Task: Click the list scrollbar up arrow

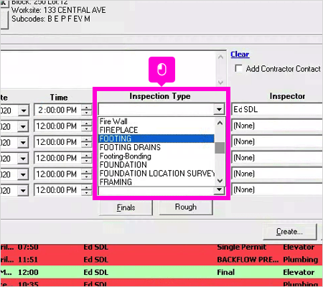Action: (220, 123)
